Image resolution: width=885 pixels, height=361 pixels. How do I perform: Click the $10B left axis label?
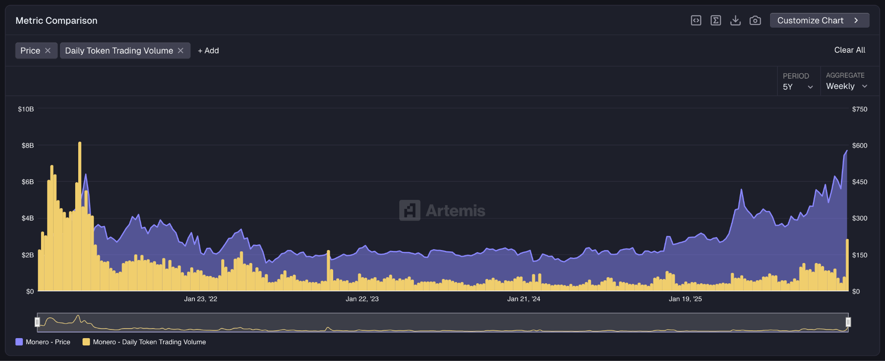tap(26, 109)
